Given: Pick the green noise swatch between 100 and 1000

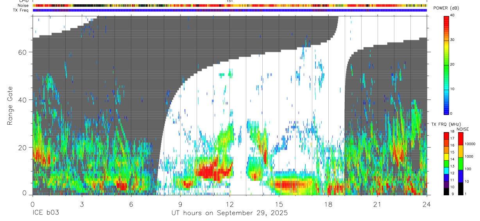Looking at the screenshot, I should tap(460, 164).
